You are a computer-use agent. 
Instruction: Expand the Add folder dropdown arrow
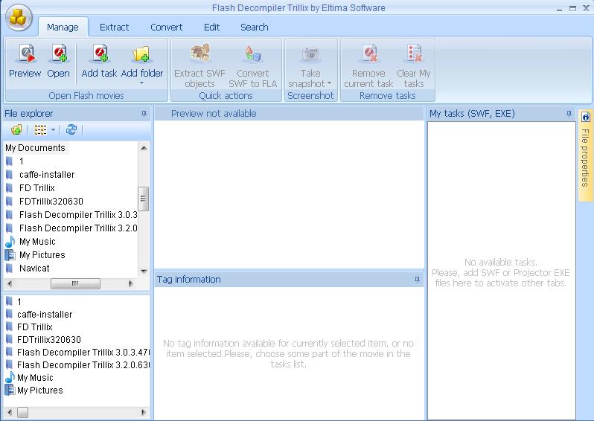141,83
